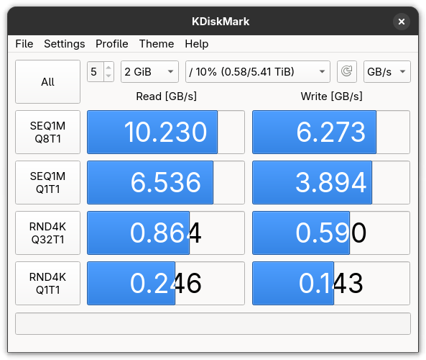This screenshot has height=360, width=426.
Task: Close the KDiskMark window
Action: coord(402,22)
